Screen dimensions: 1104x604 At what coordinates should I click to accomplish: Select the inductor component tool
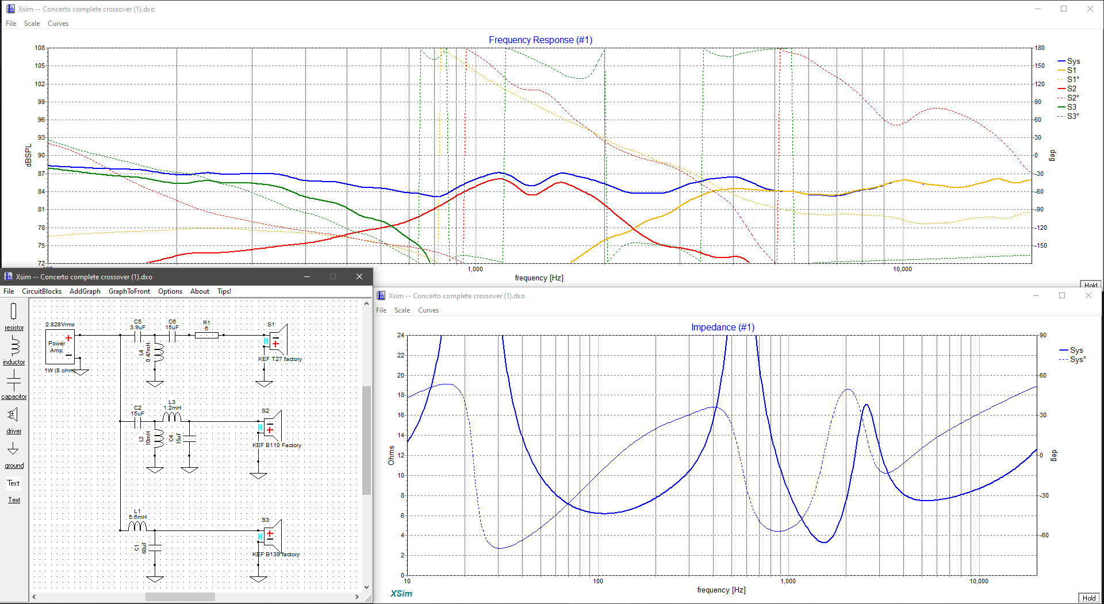pos(14,351)
